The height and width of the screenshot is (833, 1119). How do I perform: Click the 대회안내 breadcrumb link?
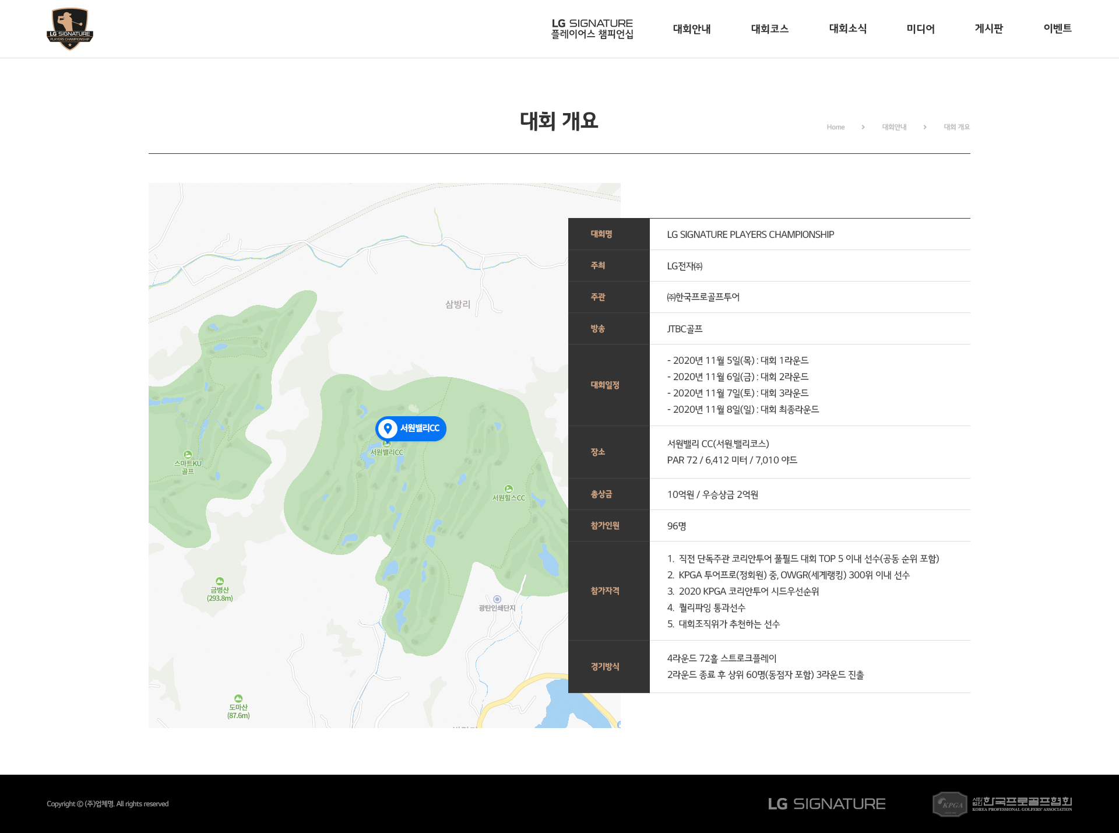[894, 127]
